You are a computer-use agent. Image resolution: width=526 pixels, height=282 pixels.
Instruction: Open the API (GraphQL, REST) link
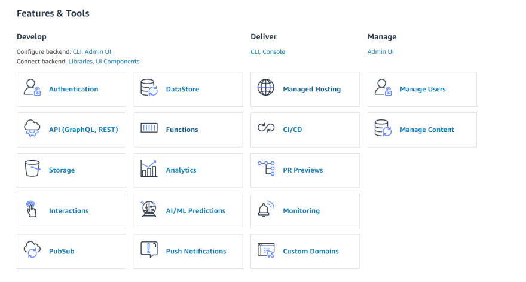[84, 130]
